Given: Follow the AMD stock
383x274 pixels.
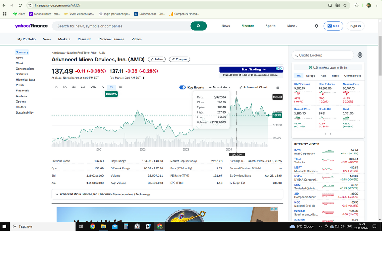Looking at the screenshot, I should 157,59.
